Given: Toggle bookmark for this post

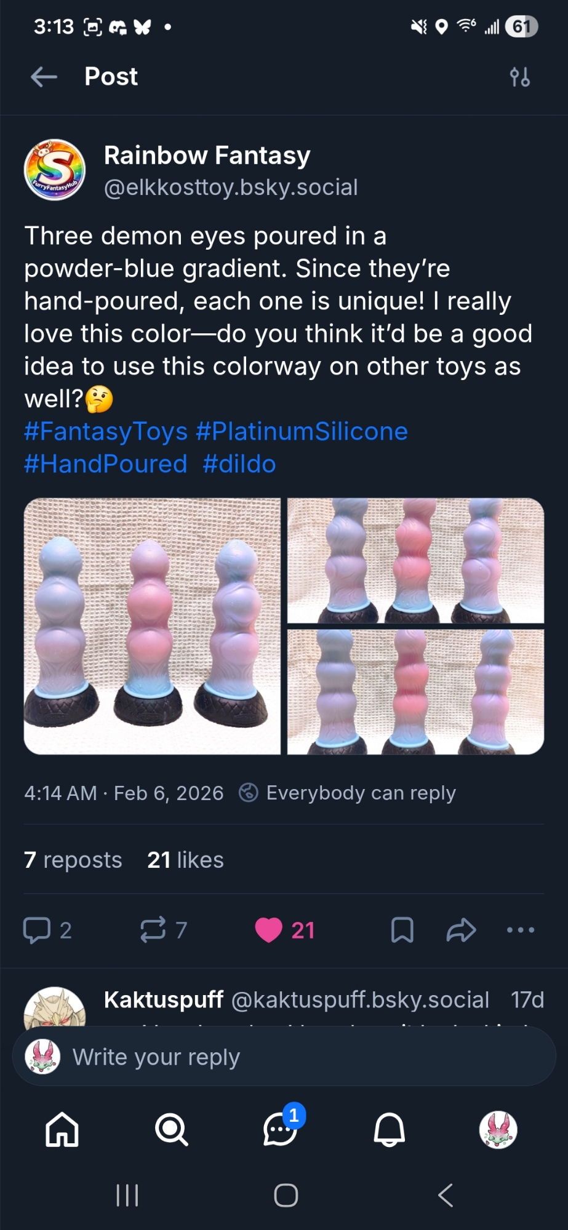Looking at the screenshot, I should (x=402, y=930).
